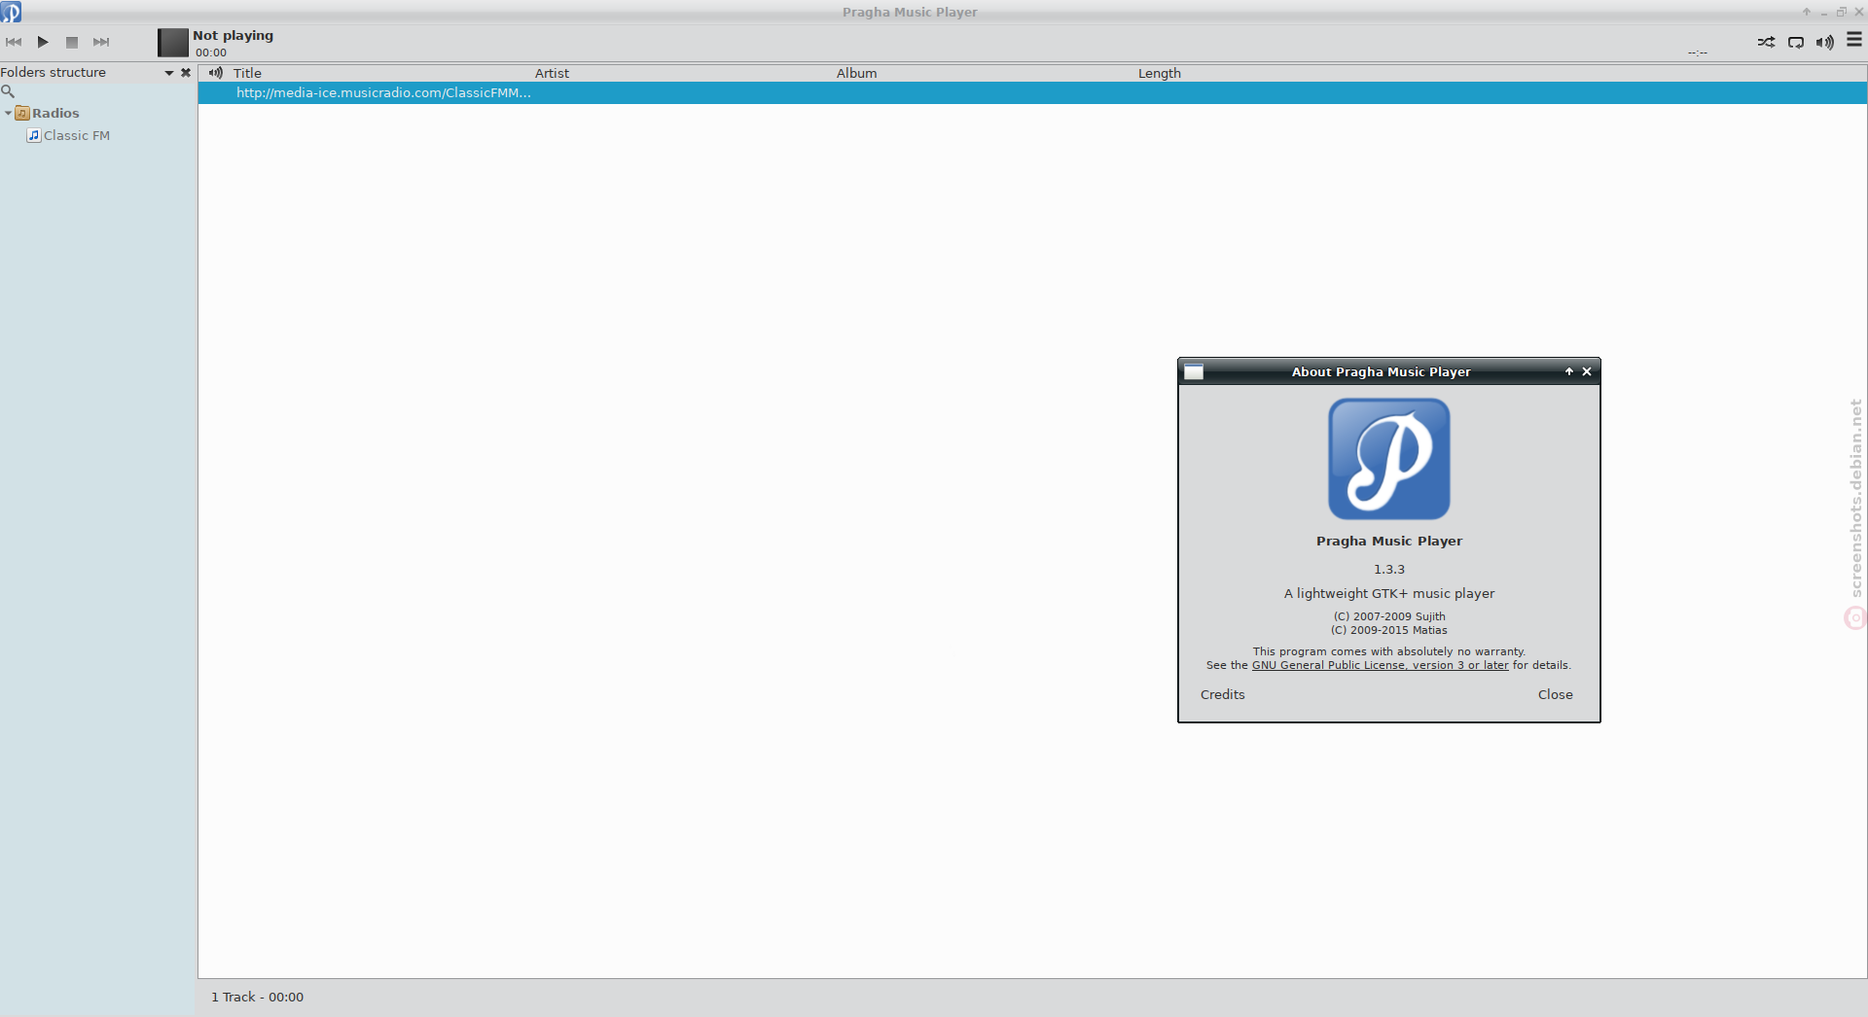Roll up the About dialog with arrow button
1868x1017 pixels.
click(1569, 372)
